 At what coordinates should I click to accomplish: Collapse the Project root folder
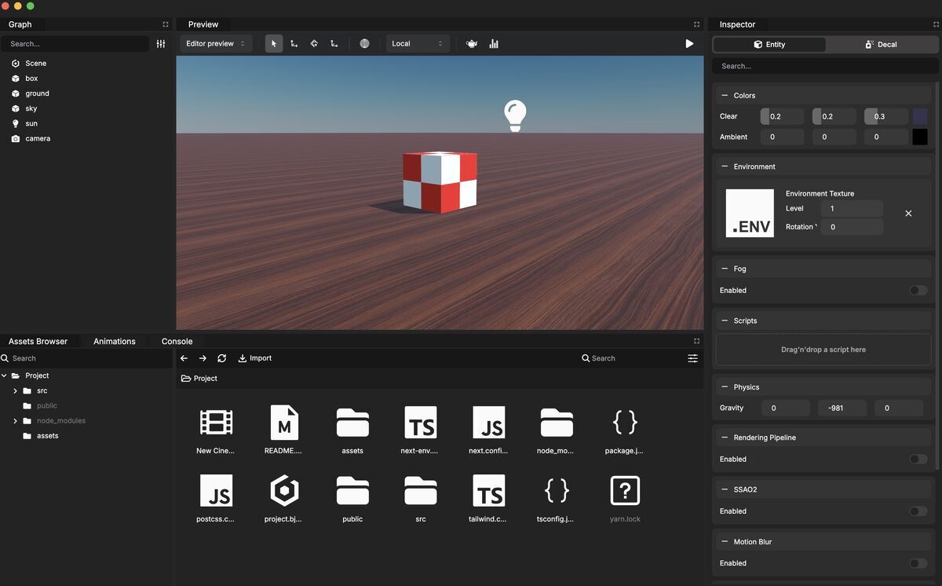coord(5,375)
